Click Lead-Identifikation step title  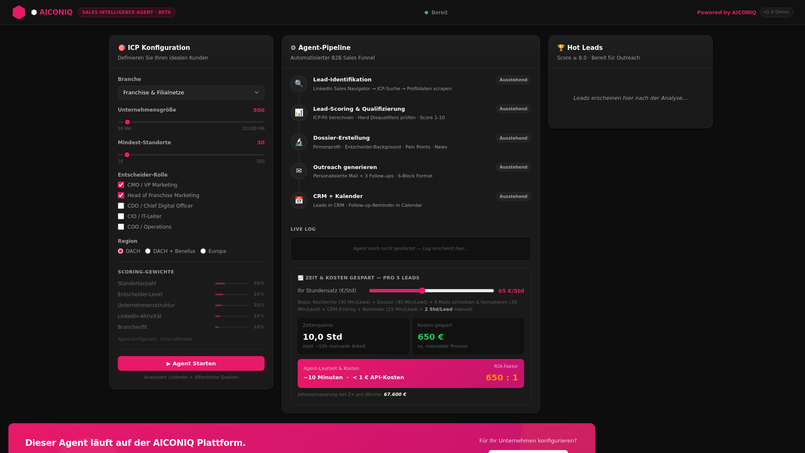pos(342,80)
